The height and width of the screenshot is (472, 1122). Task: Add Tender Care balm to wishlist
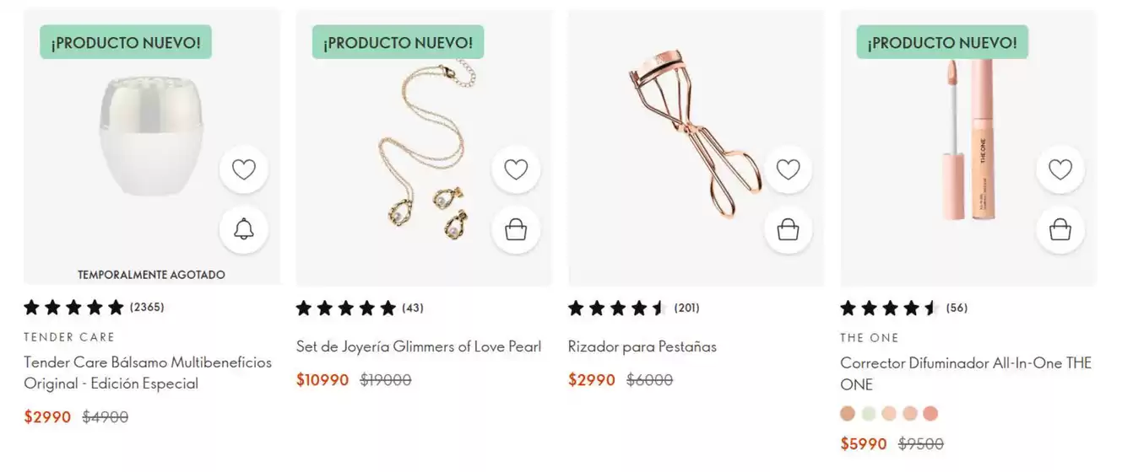(244, 169)
